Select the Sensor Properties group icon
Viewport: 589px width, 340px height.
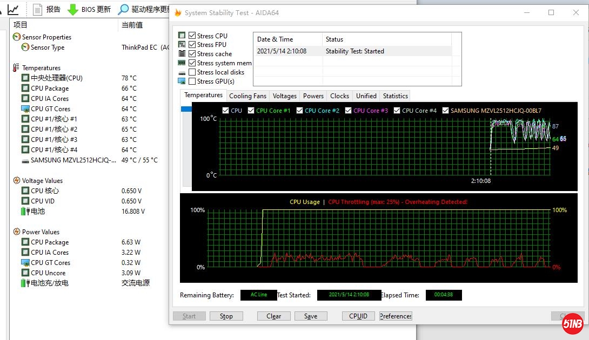coord(17,37)
